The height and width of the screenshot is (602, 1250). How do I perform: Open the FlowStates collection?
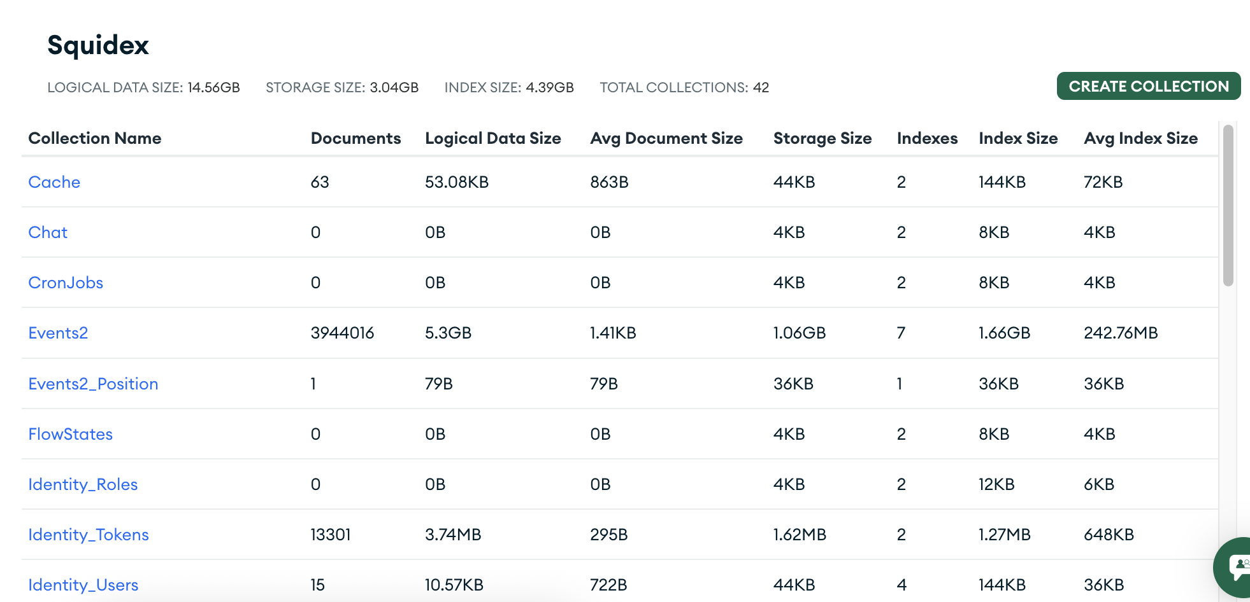[x=71, y=434]
